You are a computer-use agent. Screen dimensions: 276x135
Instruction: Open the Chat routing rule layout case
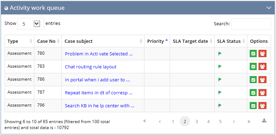tap(90, 67)
